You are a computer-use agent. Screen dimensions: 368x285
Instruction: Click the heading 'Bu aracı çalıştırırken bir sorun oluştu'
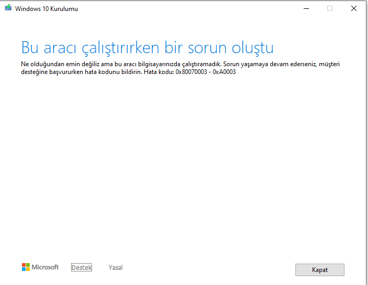coord(147,48)
